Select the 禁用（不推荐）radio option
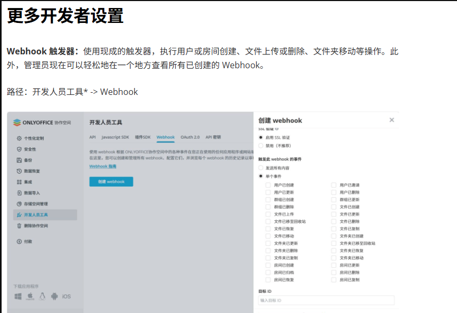Image resolution: width=457 pixels, height=313 pixels. pos(261,146)
